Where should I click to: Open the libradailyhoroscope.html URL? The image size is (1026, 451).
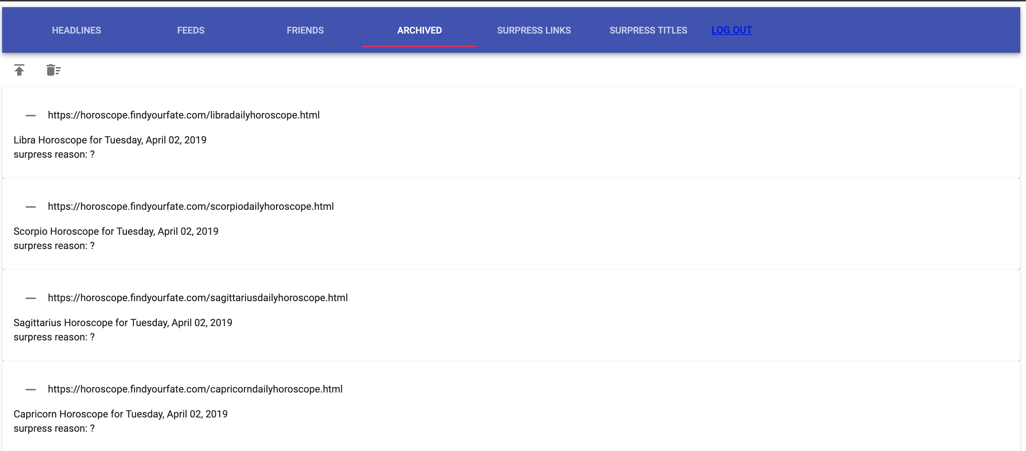click(184, 115)
